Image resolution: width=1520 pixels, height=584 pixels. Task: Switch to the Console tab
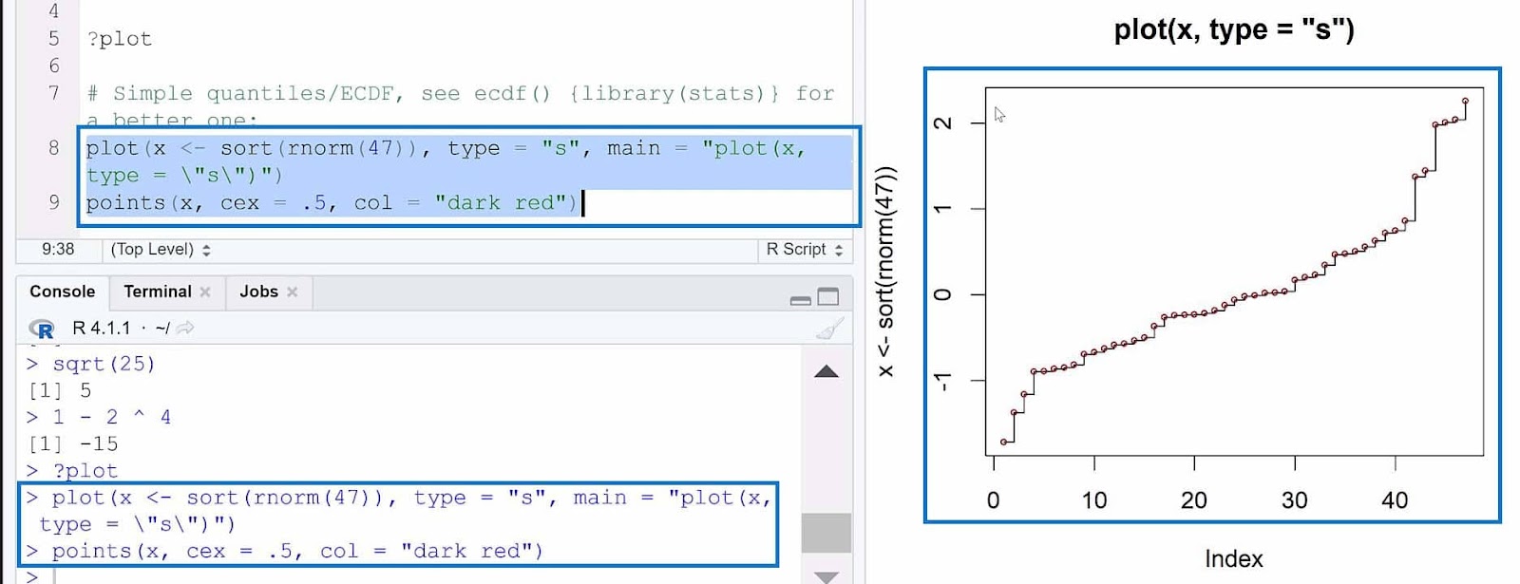[63, 292]
